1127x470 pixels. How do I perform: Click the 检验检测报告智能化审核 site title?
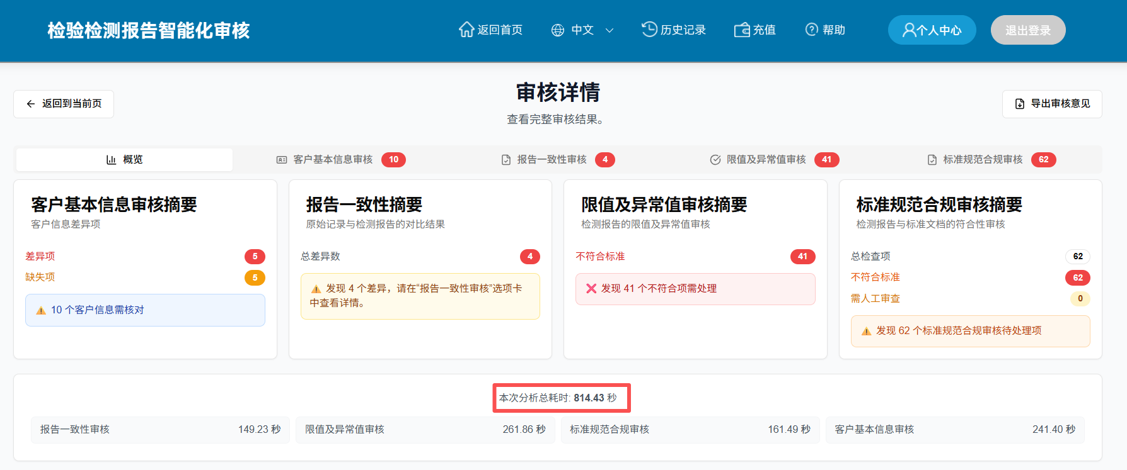(x=149, y=30)
